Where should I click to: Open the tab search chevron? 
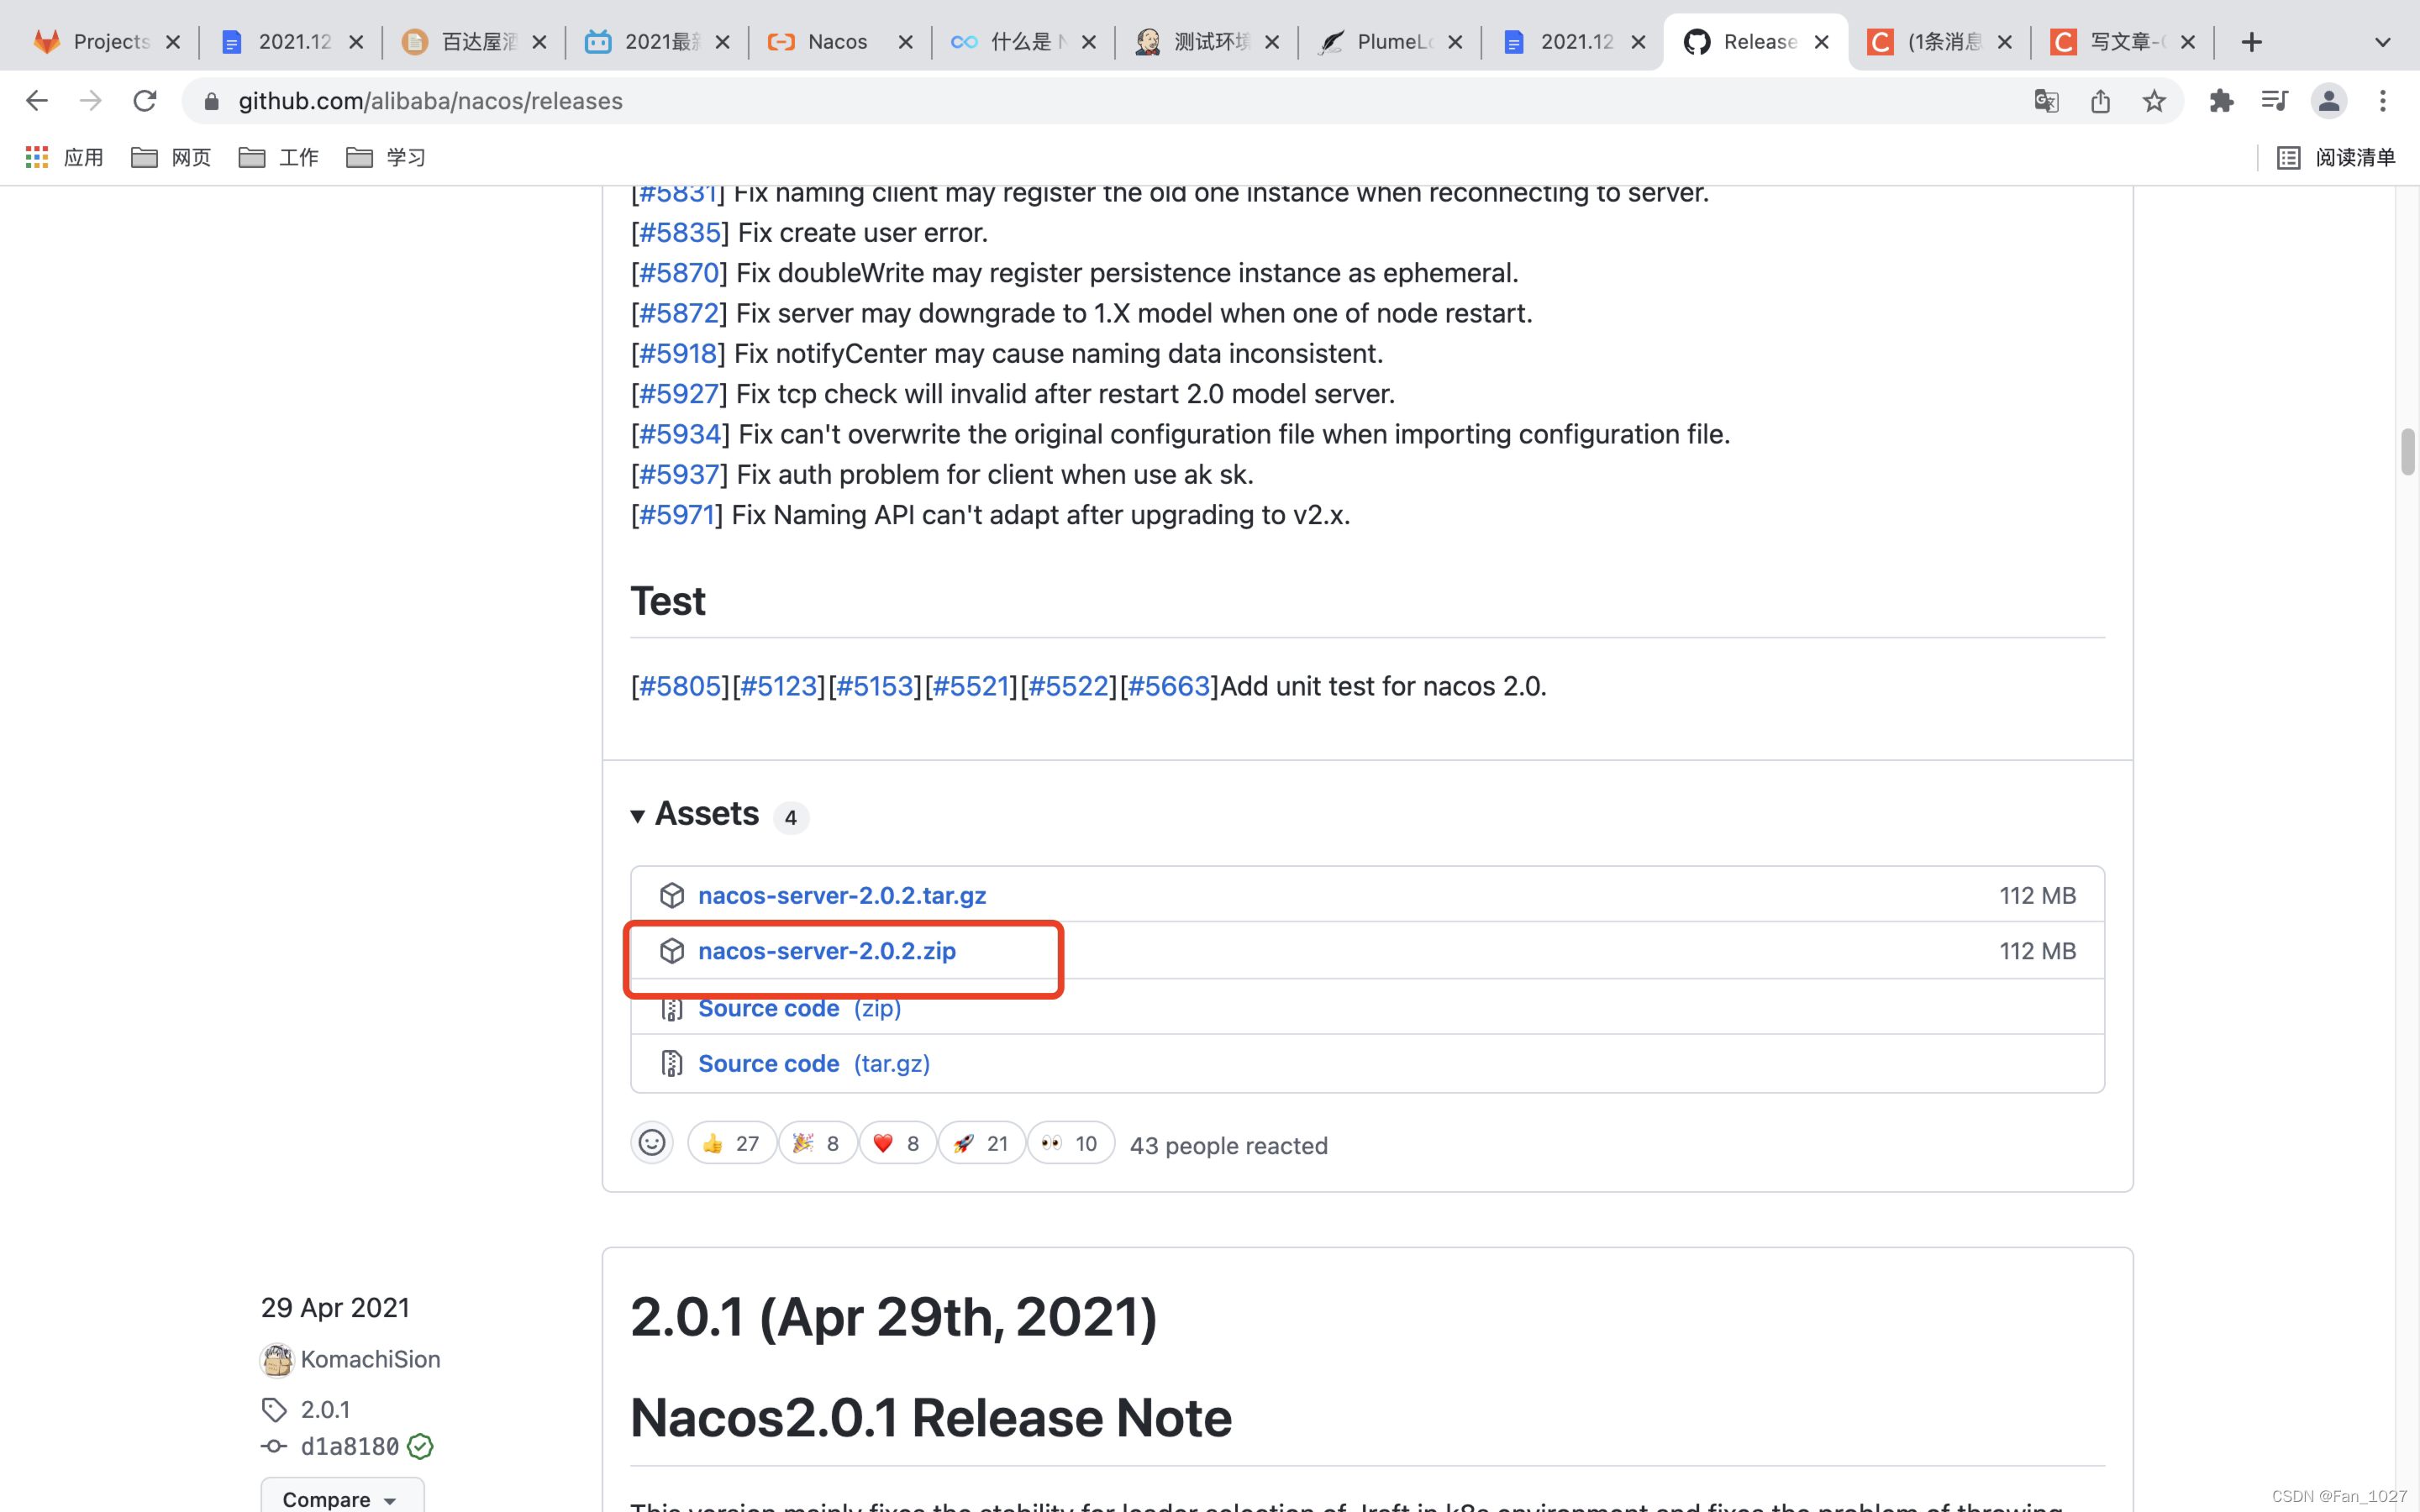(2383, 42)
